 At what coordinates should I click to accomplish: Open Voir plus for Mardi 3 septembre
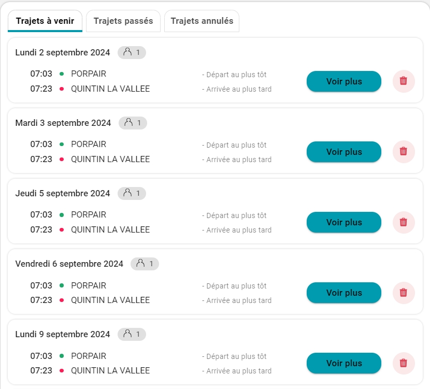tap(344, 152)
